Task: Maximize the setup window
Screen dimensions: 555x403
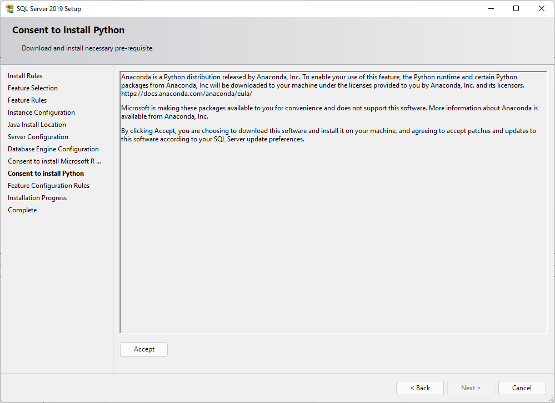Action: (x=516, y=8)
